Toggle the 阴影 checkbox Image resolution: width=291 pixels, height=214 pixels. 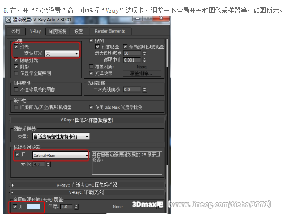tap(16, 67)
